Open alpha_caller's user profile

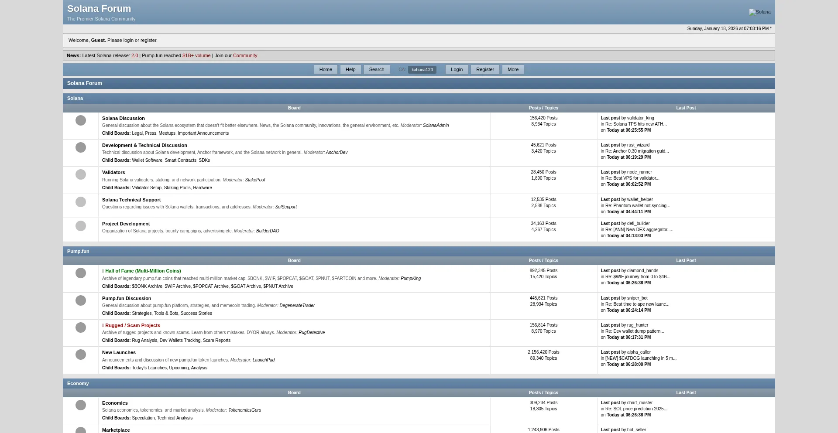point(639,352)
